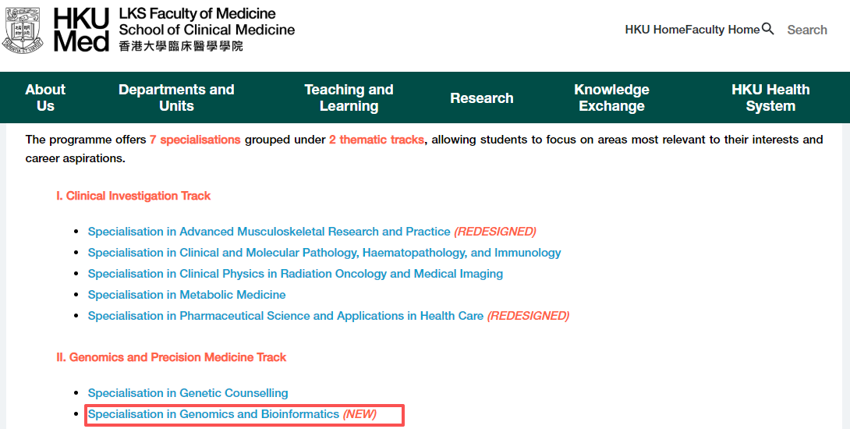Open Advanced Musculoskeletal Research and Practice specialisation
Image resolution: width=850 pixels, height=429 pixels.
tap(269, 232)
